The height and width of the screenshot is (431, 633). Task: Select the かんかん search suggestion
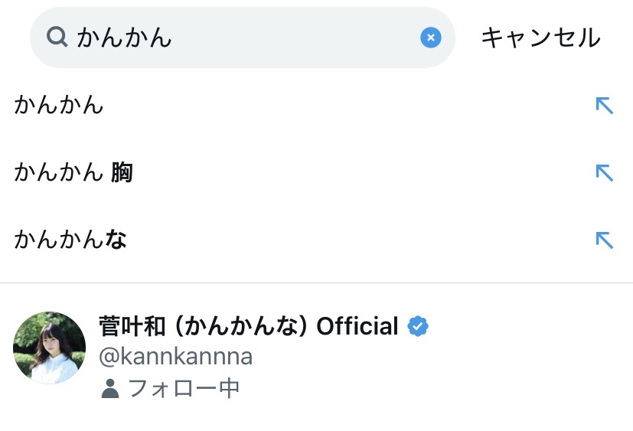[59, 105]
